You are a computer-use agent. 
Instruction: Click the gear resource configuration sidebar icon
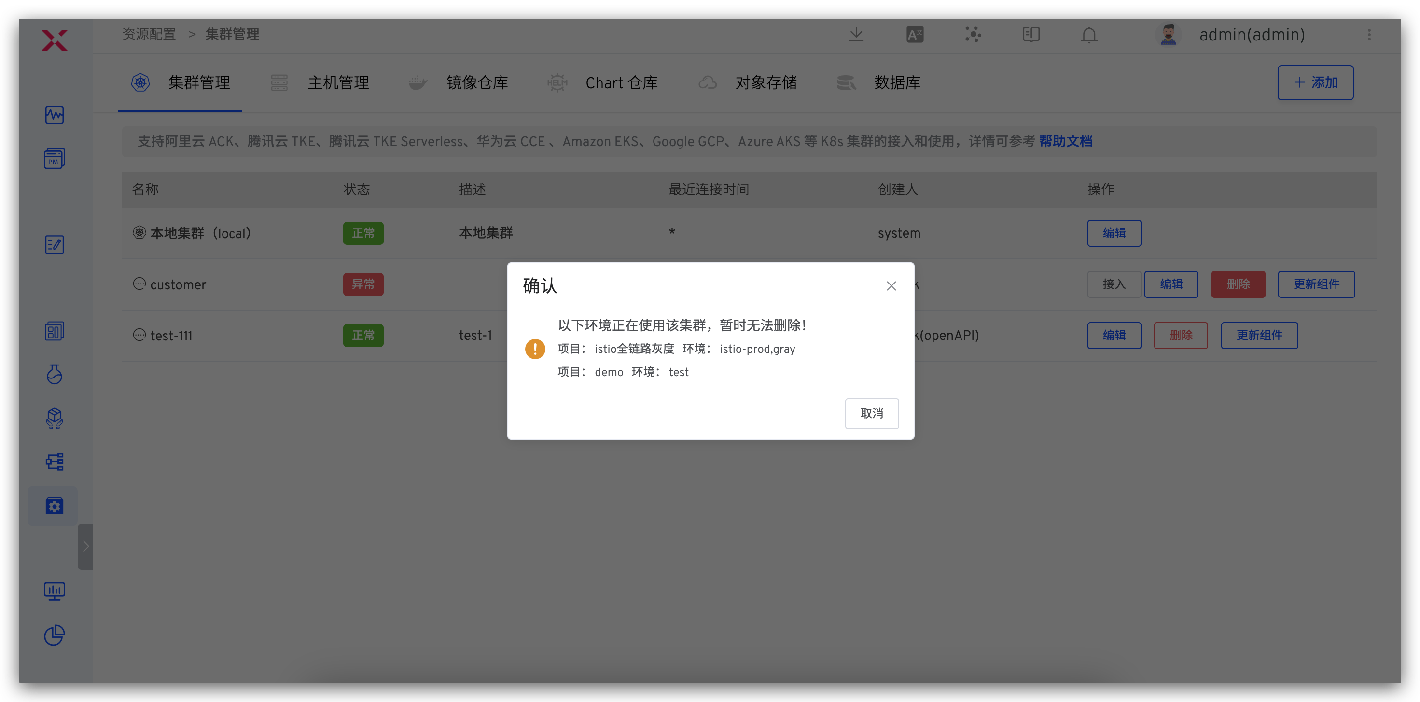[x=54, y=505]
